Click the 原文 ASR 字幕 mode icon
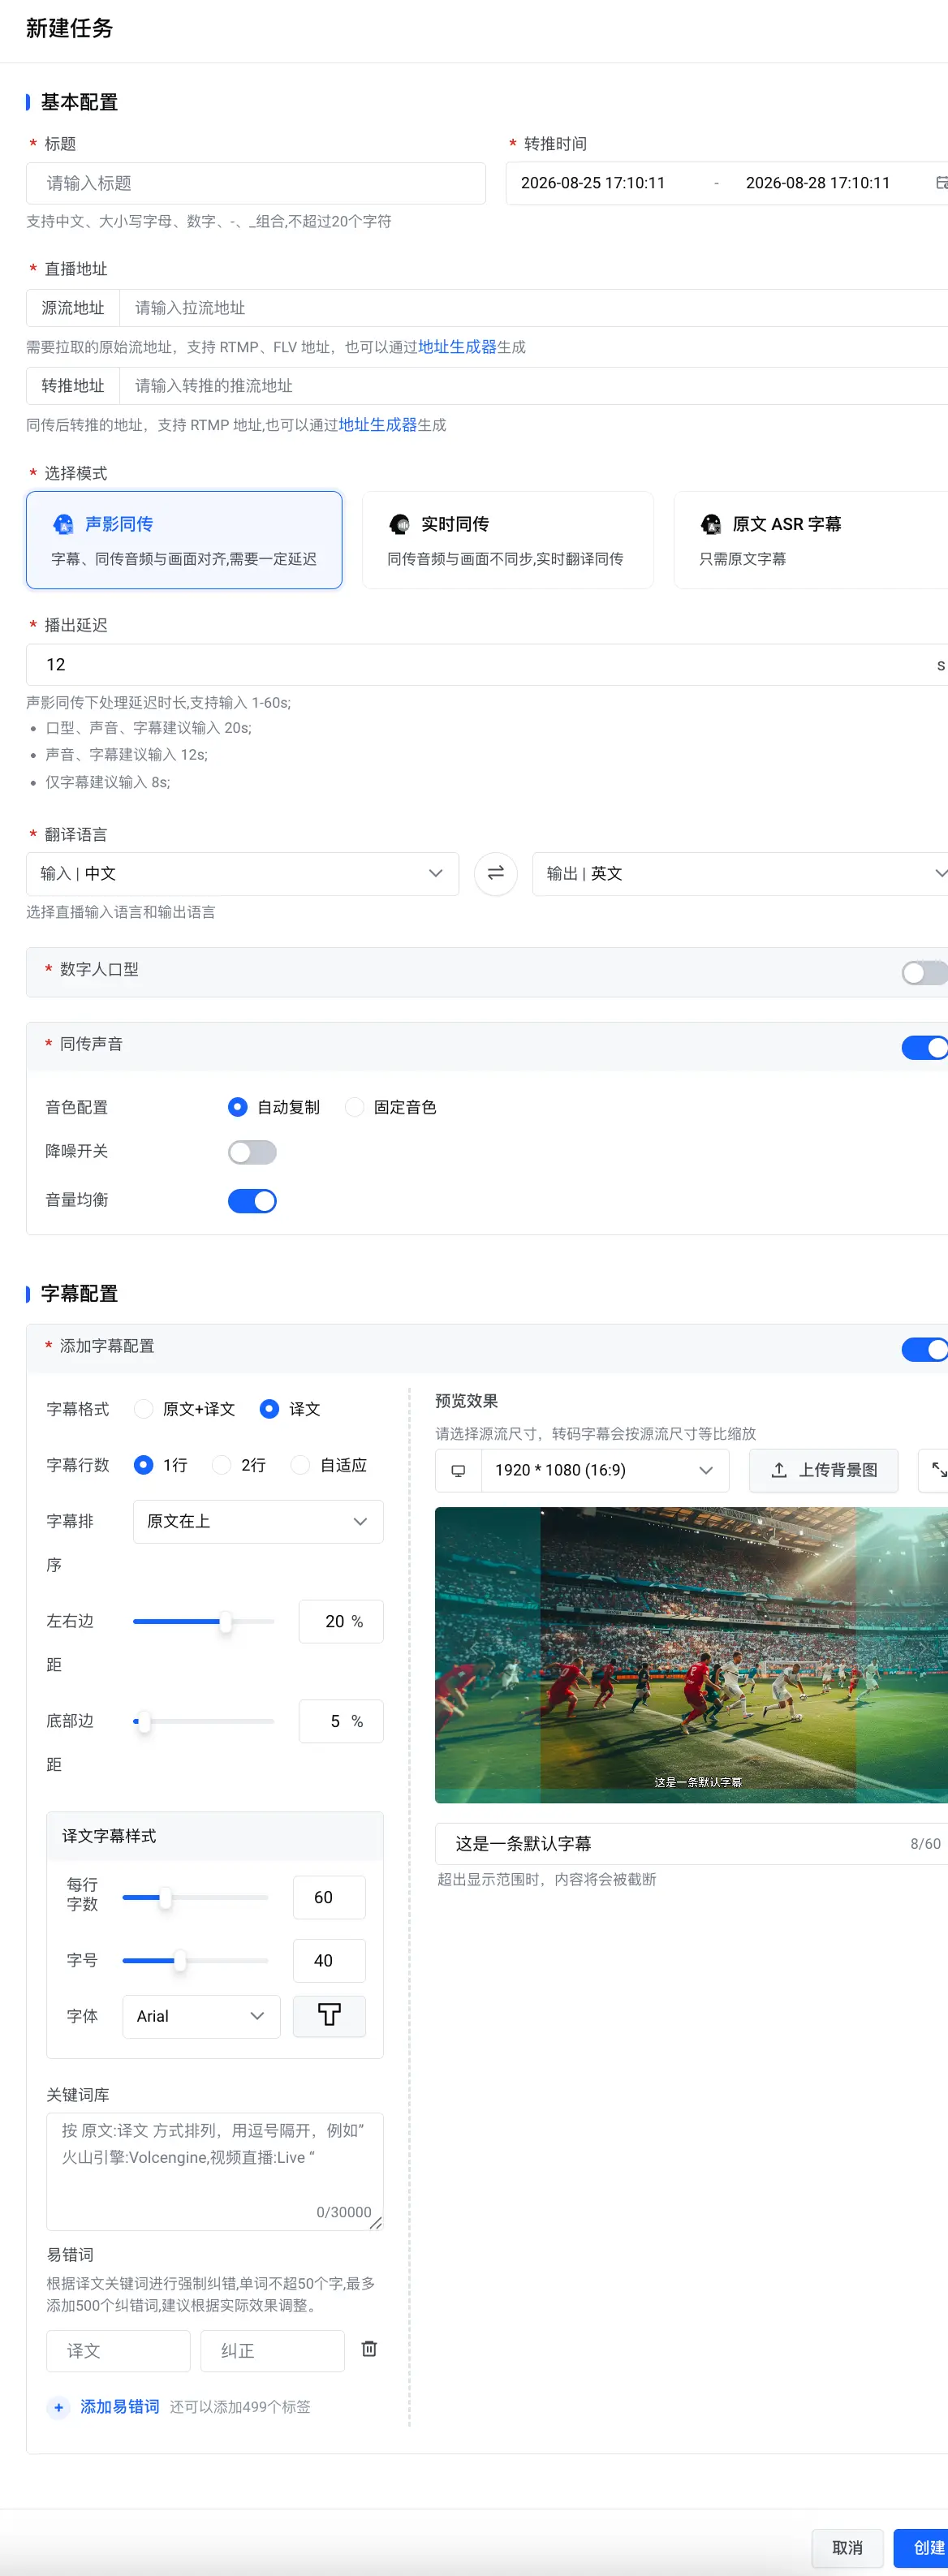948x2576 pixels. (x=711, y=524)
